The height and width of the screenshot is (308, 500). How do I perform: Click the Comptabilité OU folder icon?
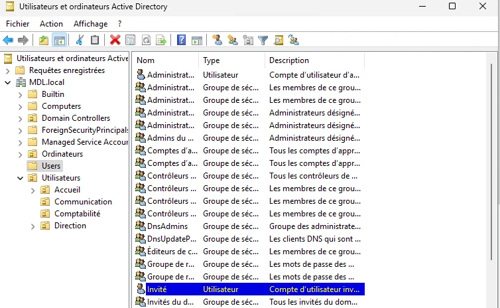pos(45,214)
